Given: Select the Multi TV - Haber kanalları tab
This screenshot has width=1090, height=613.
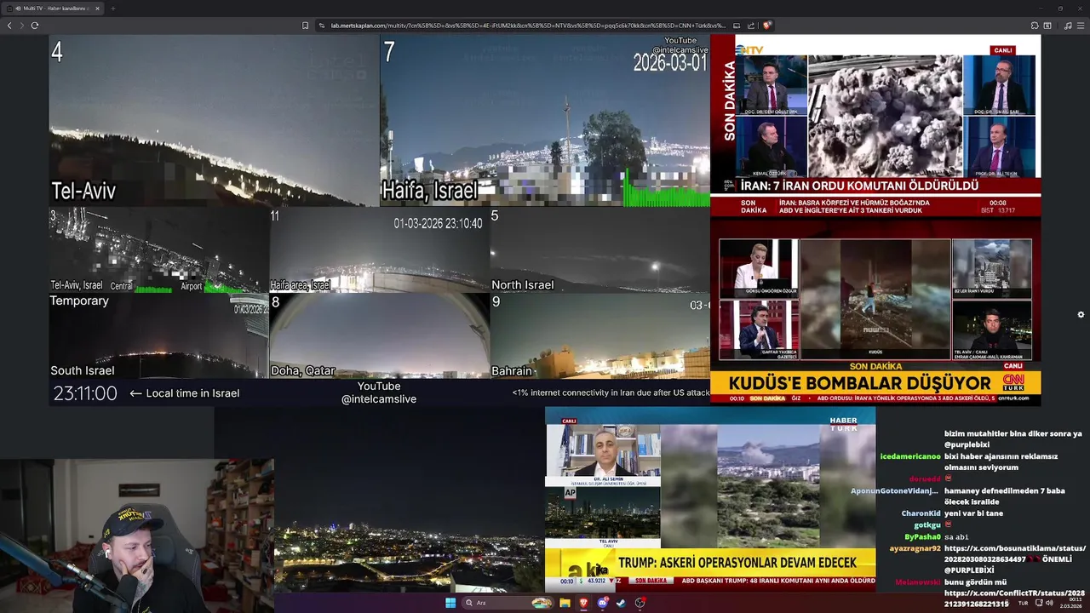Looking at the screenshot, I should pos(53,9).
